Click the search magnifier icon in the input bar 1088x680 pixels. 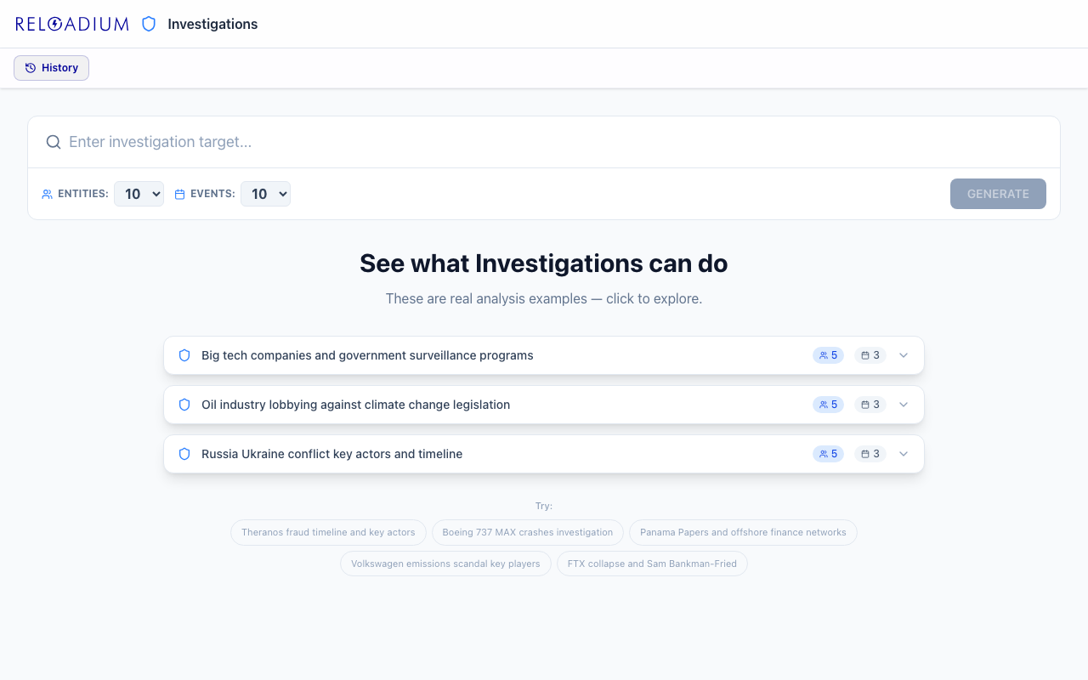pyautogui.click(x=53, y=142)
